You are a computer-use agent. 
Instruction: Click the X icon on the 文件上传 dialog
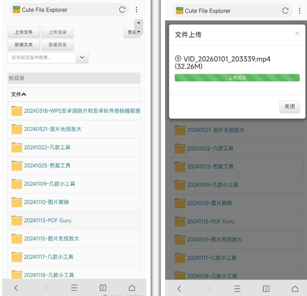pos(297,34)
